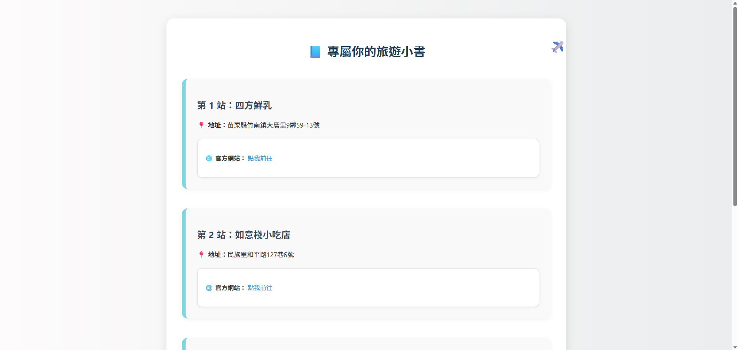The image size is (738, 350).
Task: Click the vertical scrollbar thumb
Action: point(735,106)
